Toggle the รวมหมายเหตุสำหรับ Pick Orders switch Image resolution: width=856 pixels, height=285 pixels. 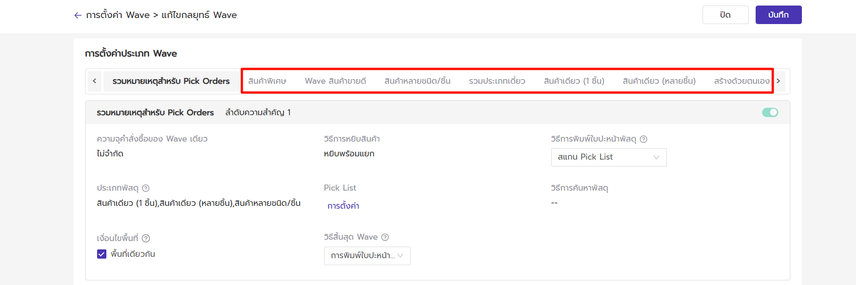tap(770, 112)
